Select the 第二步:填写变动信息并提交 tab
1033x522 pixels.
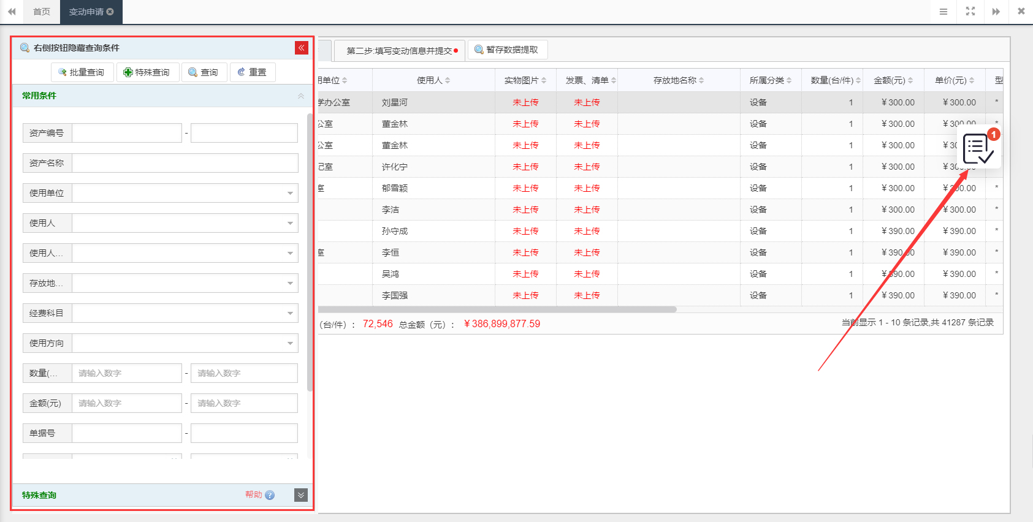coord(400,50)
